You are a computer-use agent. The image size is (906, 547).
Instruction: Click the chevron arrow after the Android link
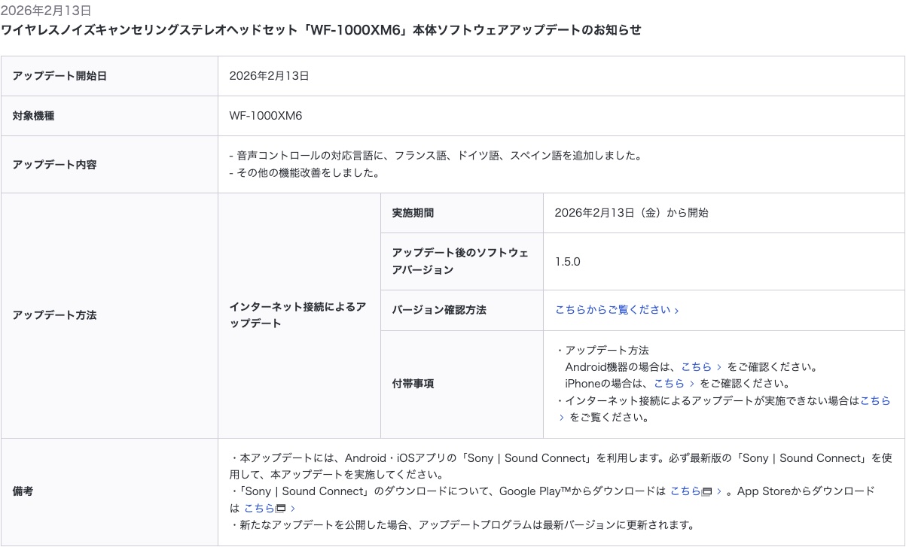[720, 367]
